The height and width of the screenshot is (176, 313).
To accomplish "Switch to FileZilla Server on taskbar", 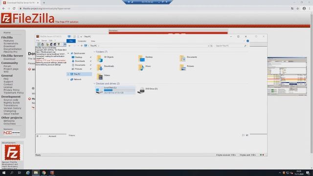I will point(52,173).
